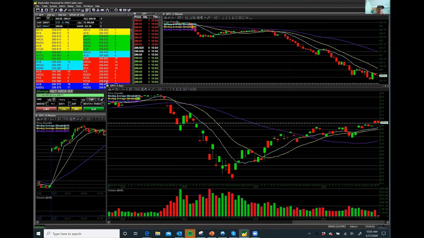This screenshot has width=424, height=238.
Task: Click the lightning bolt icon in main toolbar
Action: click(56, 10)
